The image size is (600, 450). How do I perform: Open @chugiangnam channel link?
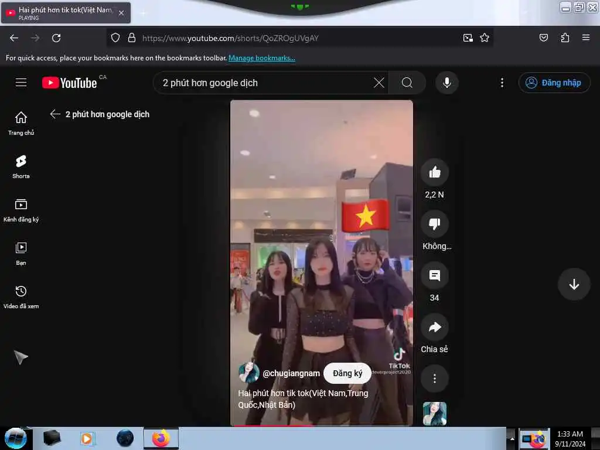[x=291, y=373]
